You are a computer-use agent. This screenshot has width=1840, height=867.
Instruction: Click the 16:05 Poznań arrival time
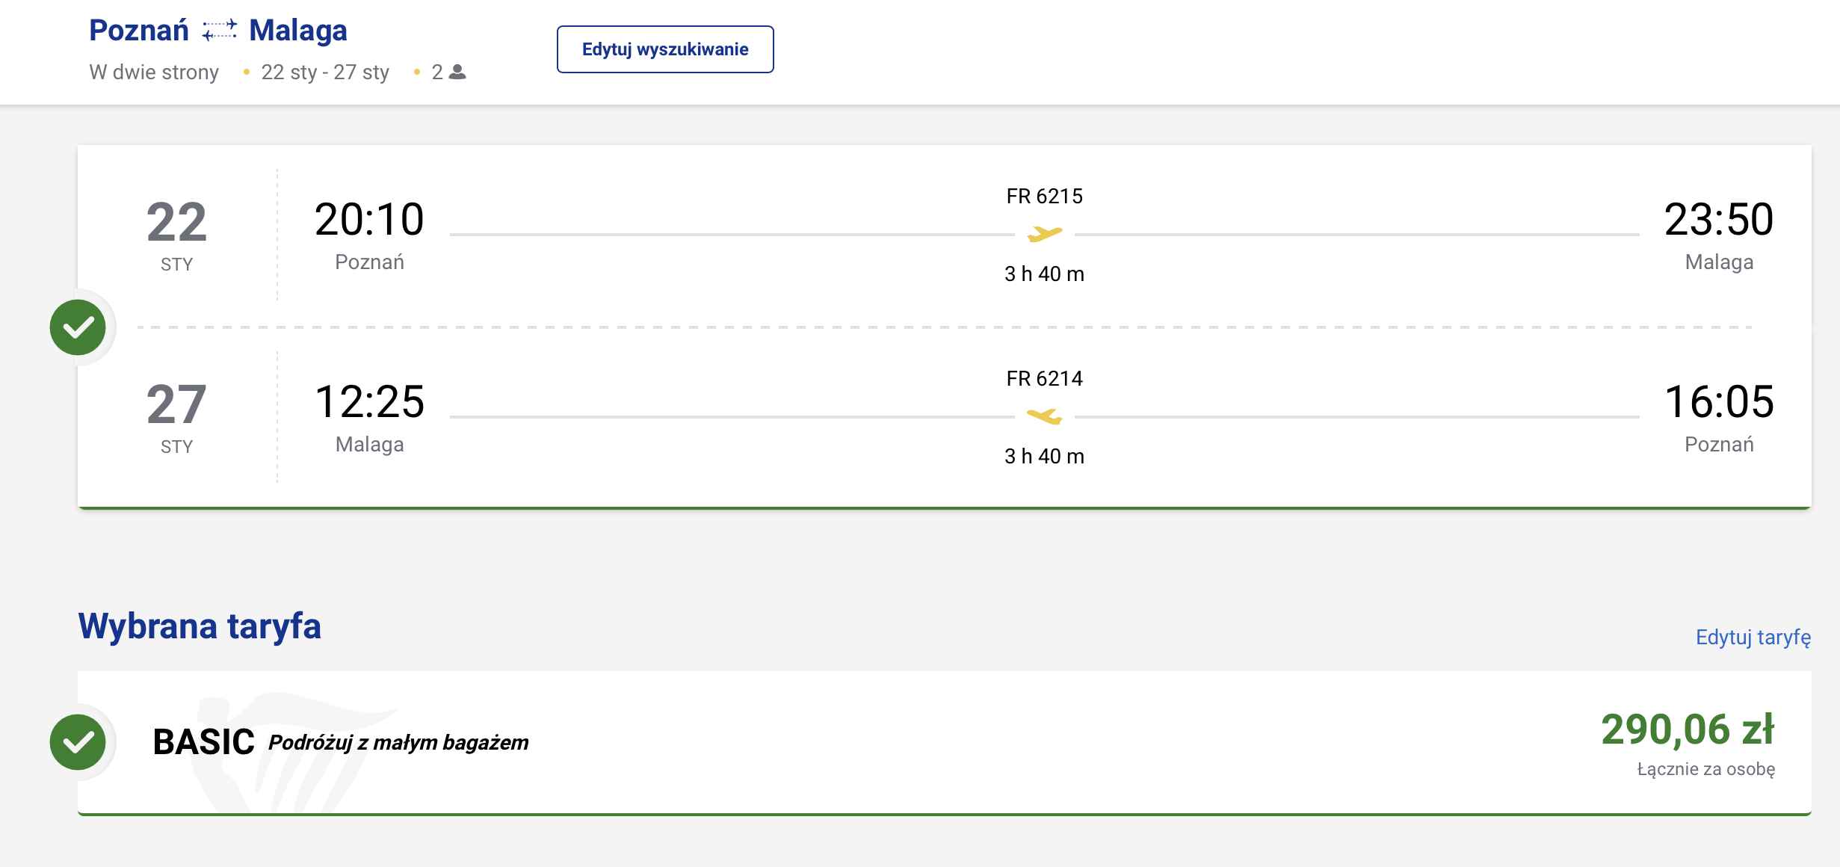1719,402
